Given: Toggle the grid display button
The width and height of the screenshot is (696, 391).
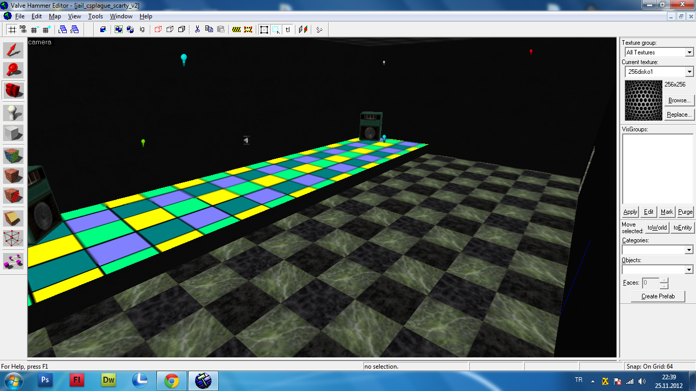Looking at the screenshot, I should pos(12,30).
